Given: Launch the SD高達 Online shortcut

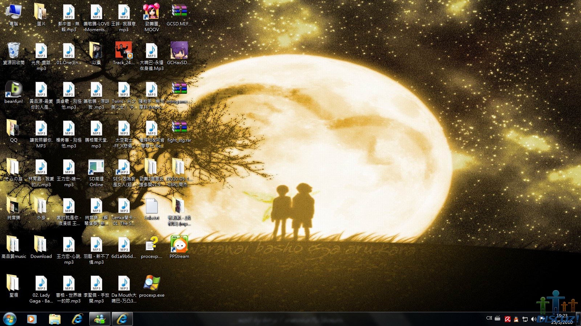Looking at the screenshot, I should (x=97, y=173).
